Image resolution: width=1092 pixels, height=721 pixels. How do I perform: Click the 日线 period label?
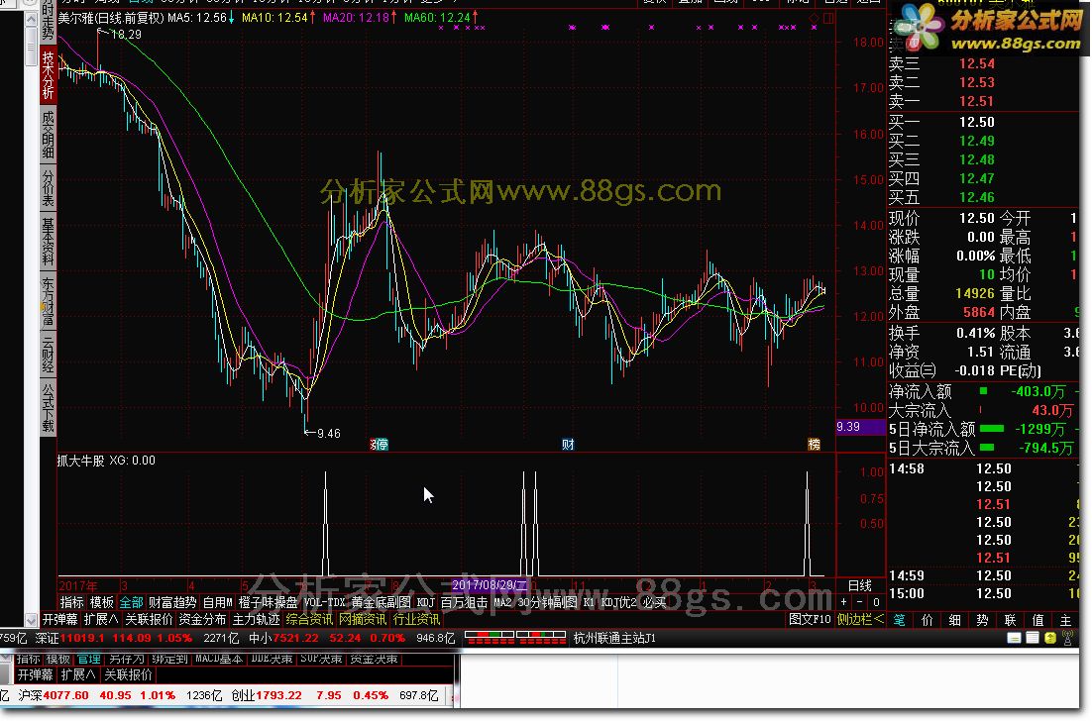(860, 585)
